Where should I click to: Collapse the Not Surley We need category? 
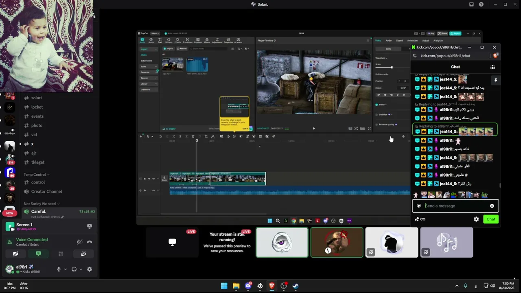(x=42, y=203)
